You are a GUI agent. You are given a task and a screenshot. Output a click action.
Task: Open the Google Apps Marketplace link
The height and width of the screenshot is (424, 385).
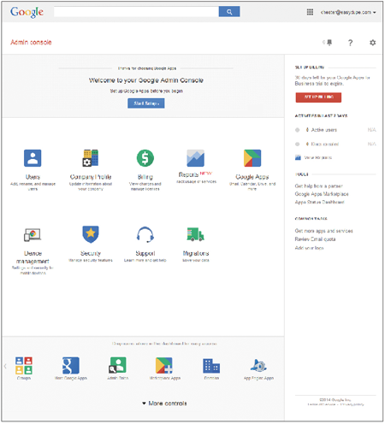pos(322,194)
